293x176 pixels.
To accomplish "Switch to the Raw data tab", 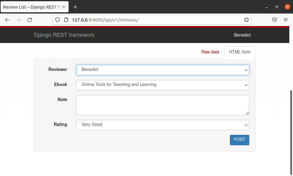I will coord(210,52).
